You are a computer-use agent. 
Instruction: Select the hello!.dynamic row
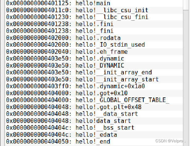coord(94,59)
